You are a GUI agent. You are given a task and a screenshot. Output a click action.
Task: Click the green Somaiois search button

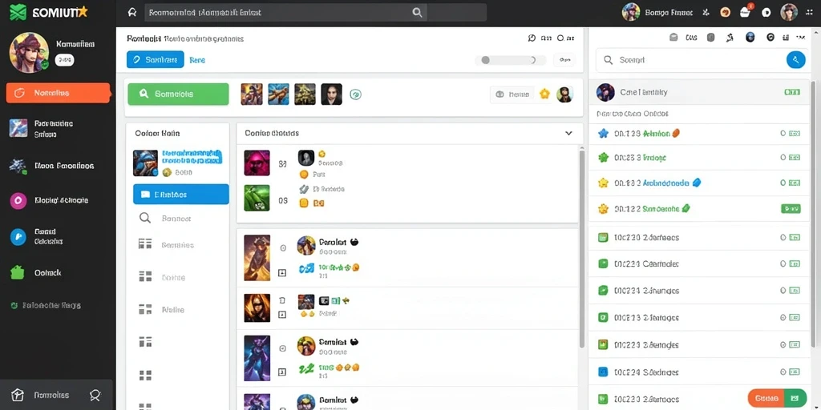click(178, 94)
